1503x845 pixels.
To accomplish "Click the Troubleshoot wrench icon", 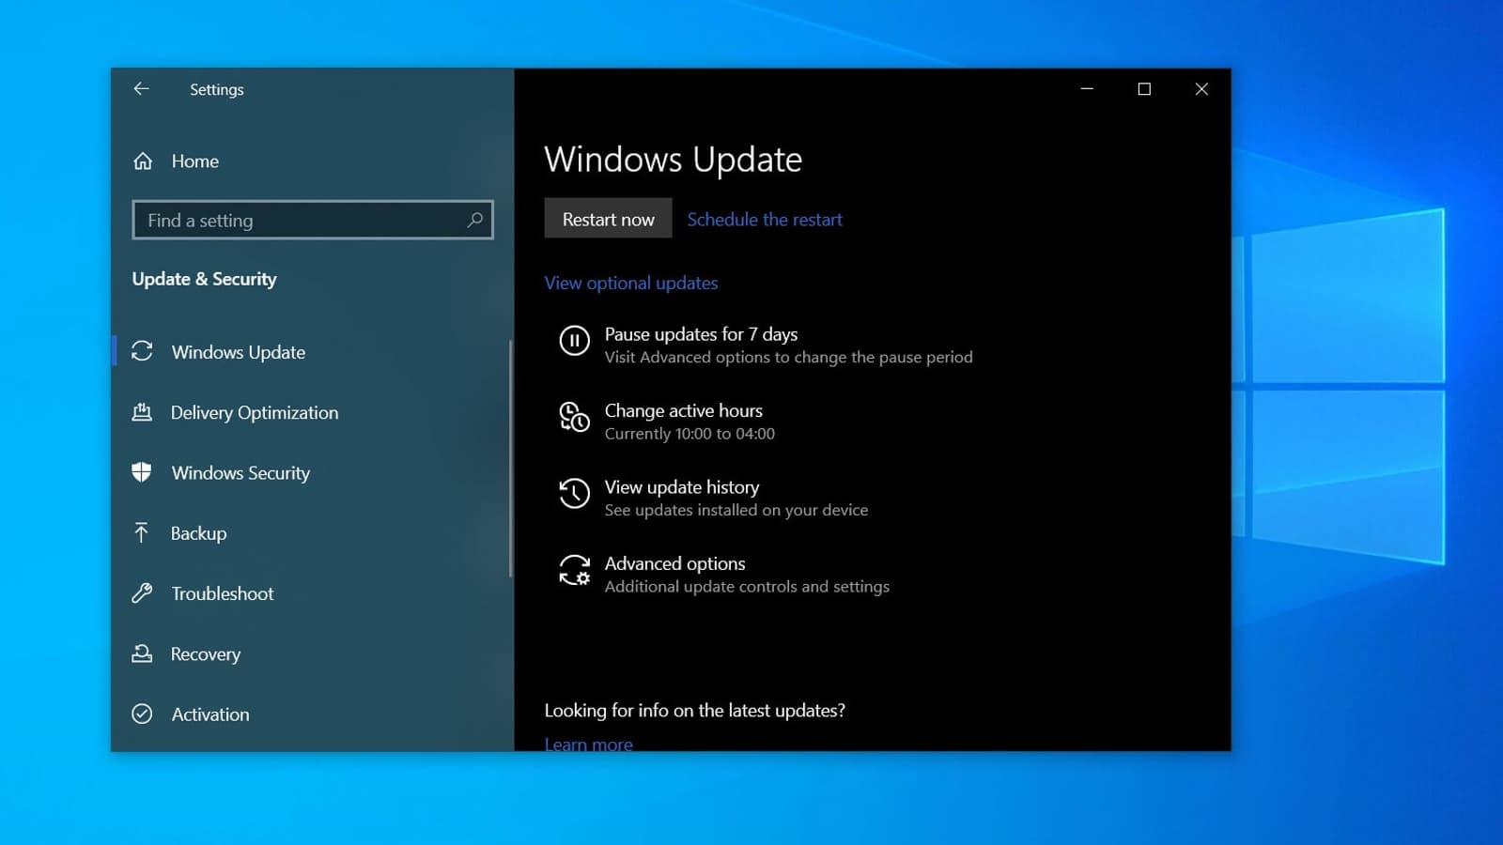I will 142,593.
